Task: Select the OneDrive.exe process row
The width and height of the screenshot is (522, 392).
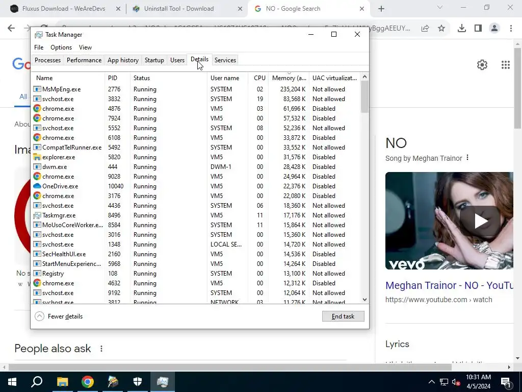Action: click(196, 186)
